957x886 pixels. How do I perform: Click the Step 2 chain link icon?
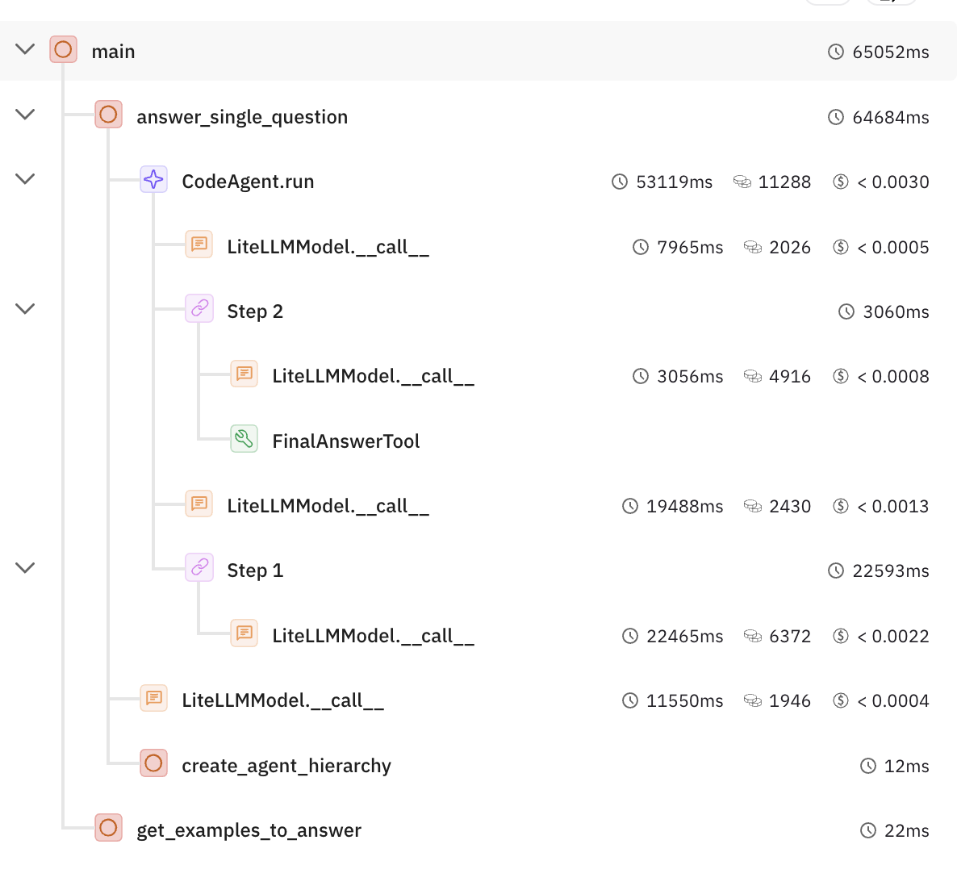coord(199,308)
